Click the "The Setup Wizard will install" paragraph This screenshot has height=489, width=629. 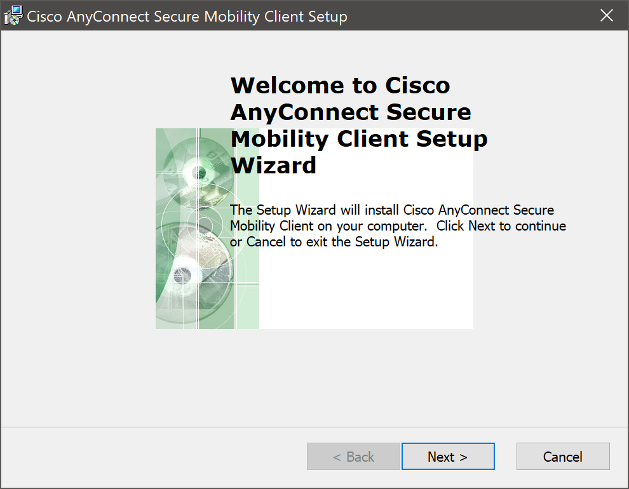pyautogui.click(x=398, y=225)
